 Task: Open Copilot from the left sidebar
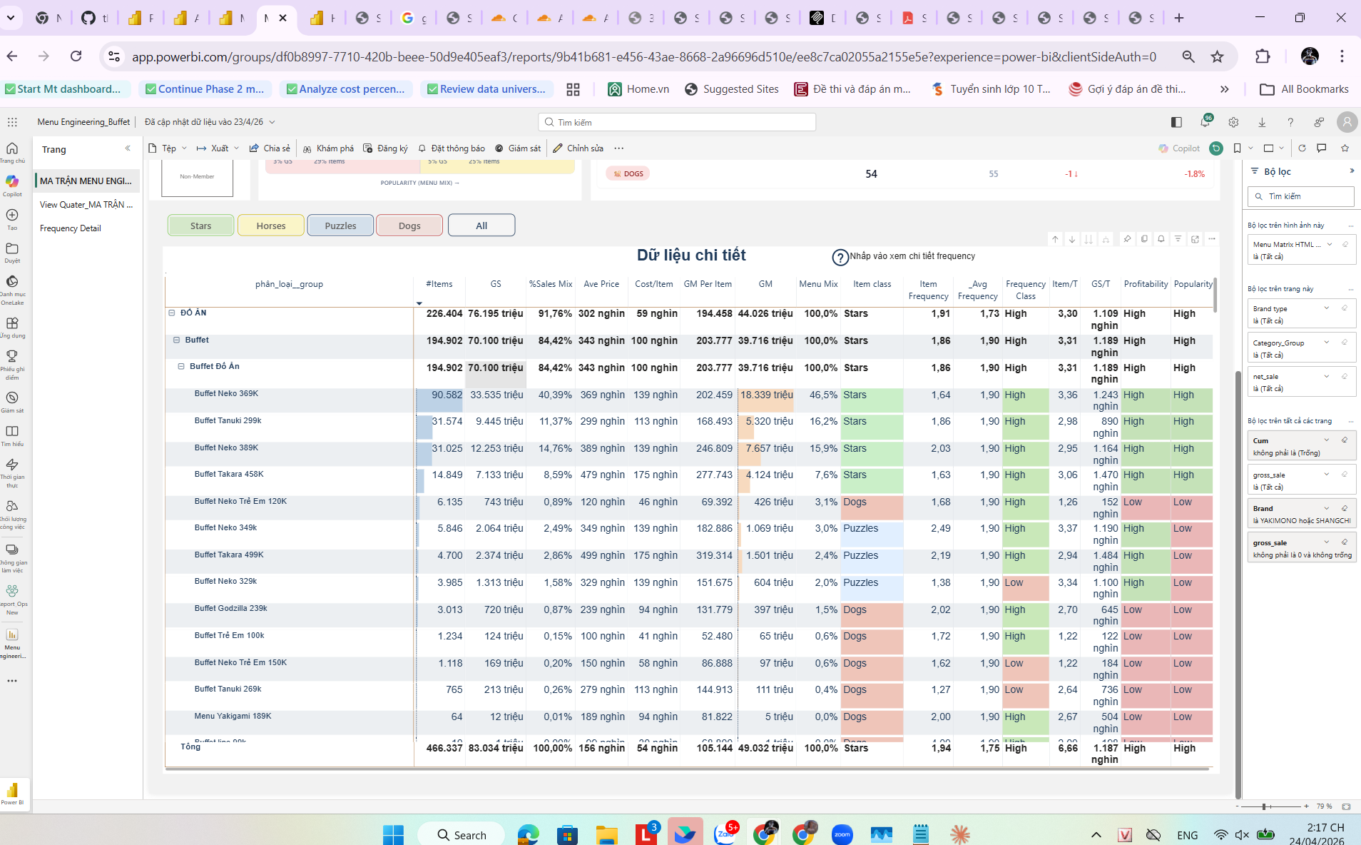[12, 185]
